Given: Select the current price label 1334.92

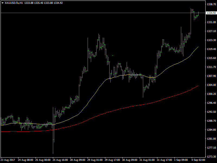Looking at the screenshot, I should [x=211, y=13].
